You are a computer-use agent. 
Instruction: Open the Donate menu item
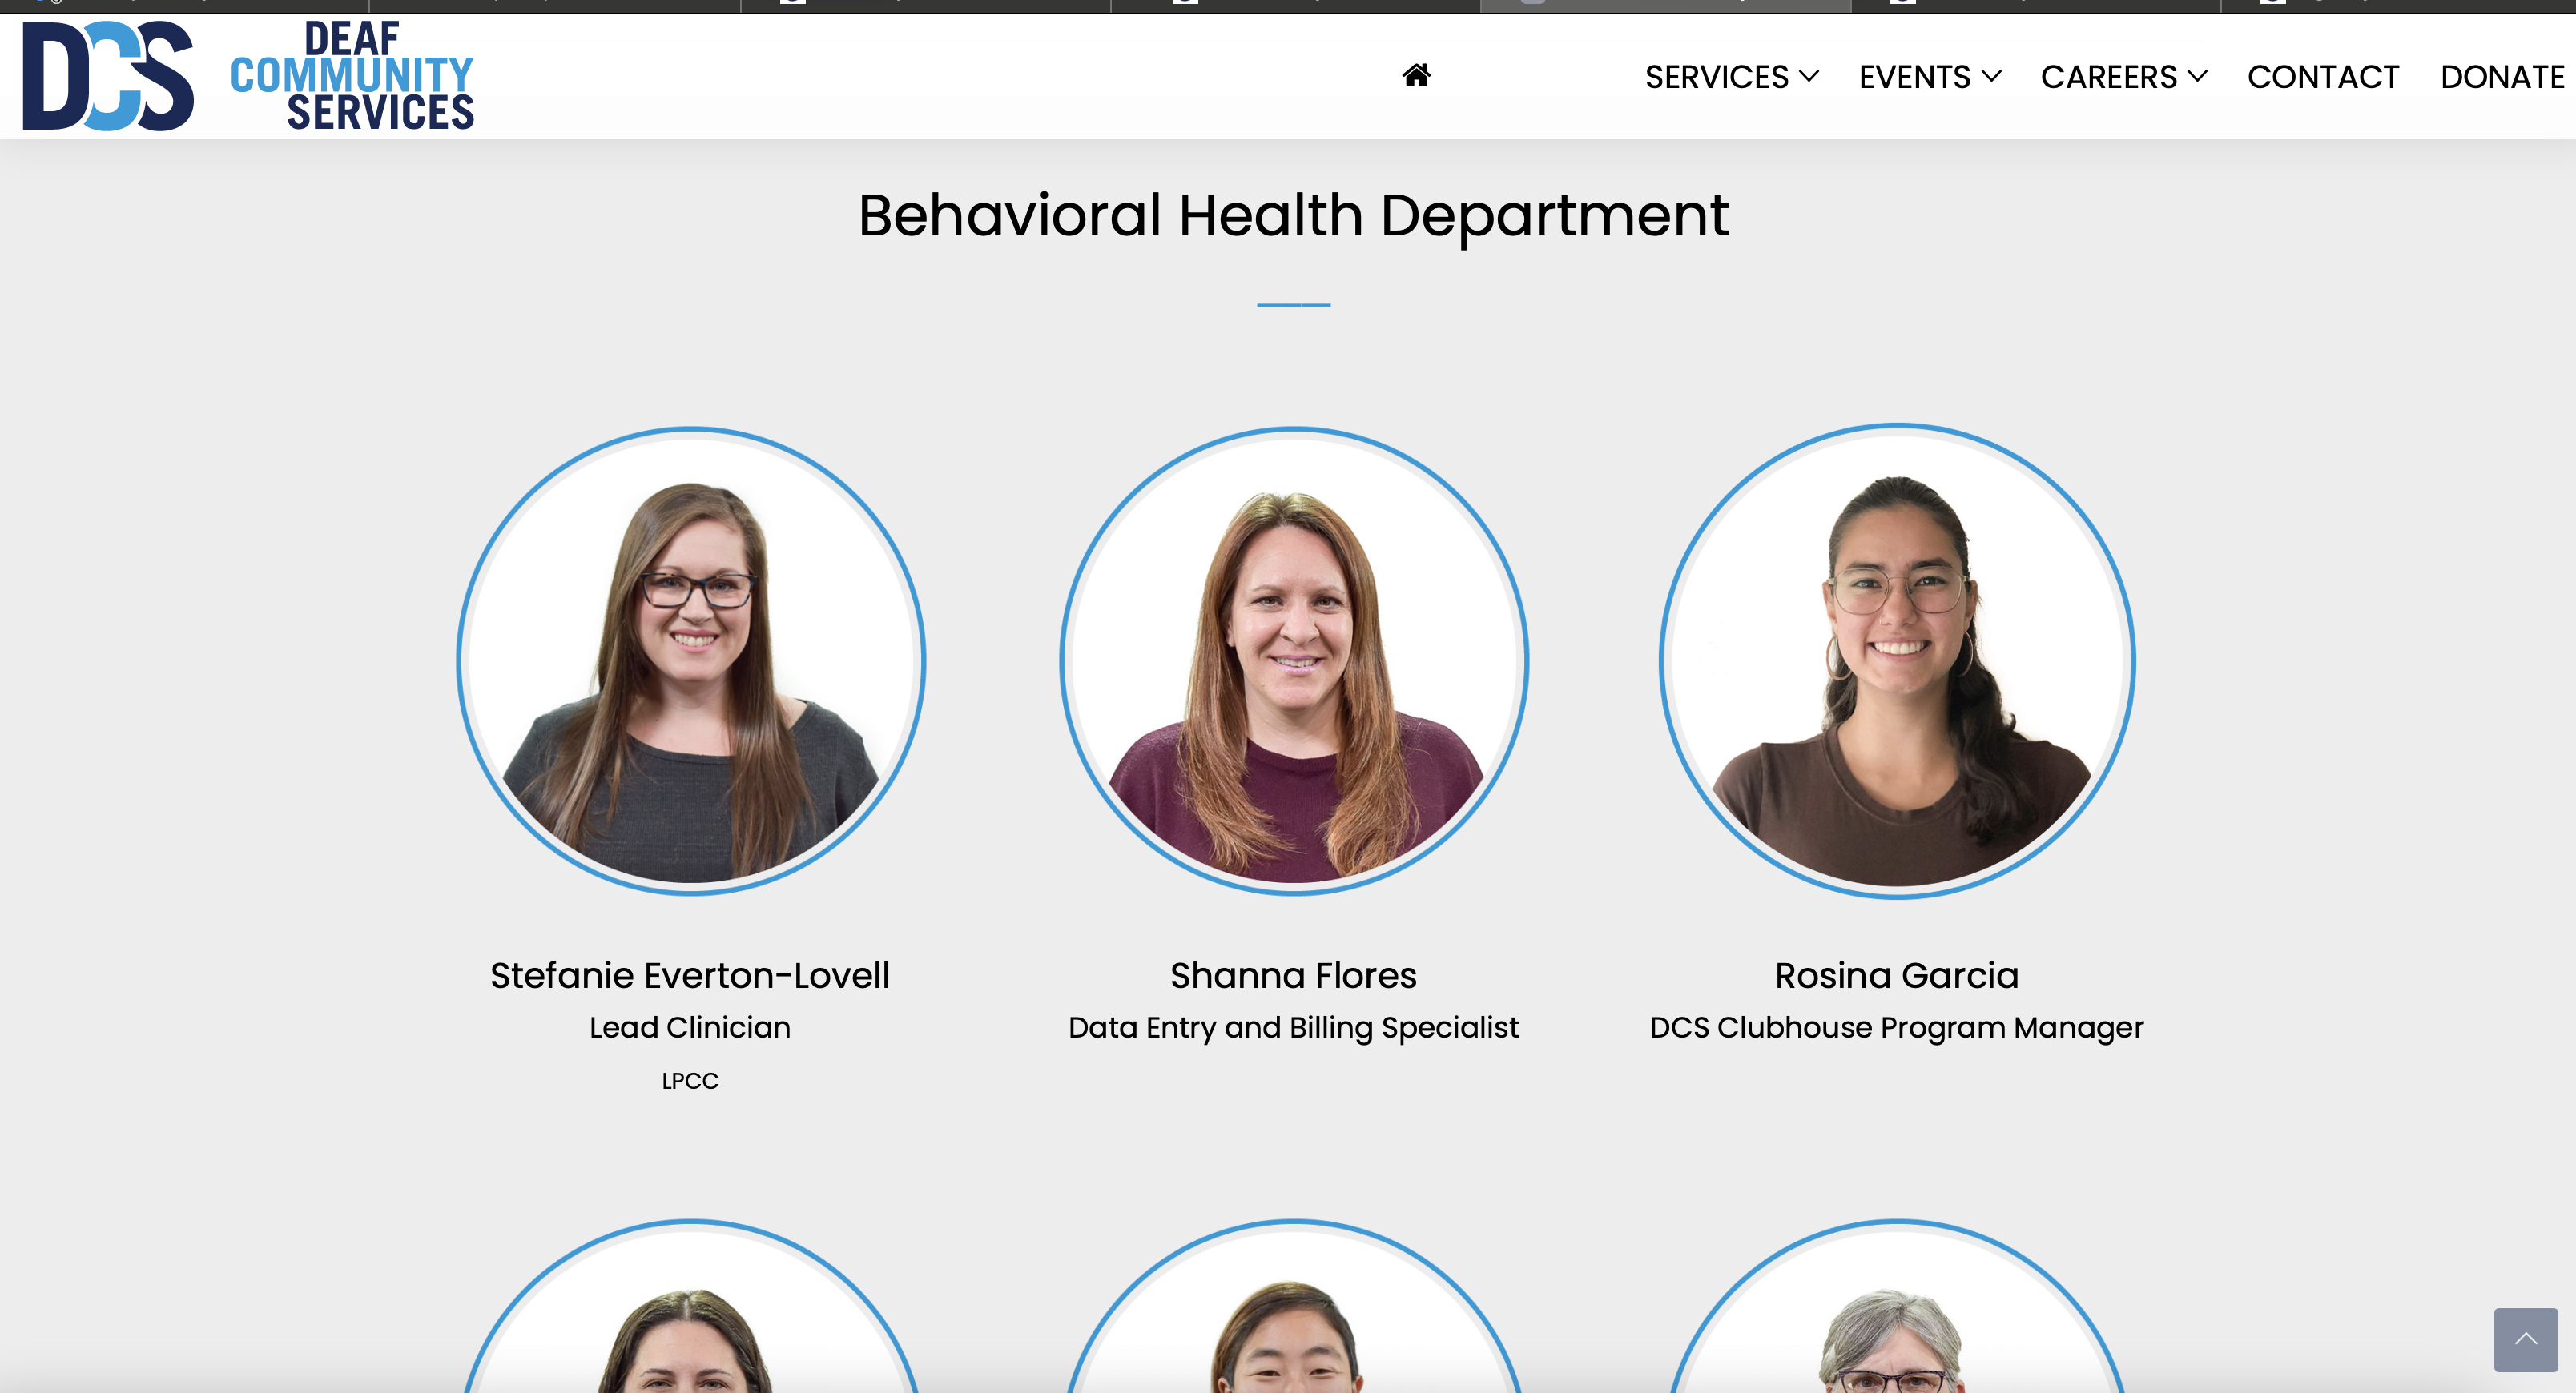click(2502, 77)
